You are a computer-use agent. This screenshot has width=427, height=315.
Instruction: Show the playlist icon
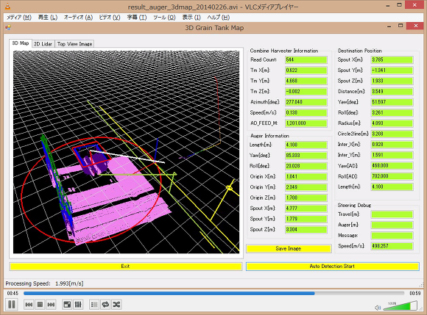coord(94,305)
